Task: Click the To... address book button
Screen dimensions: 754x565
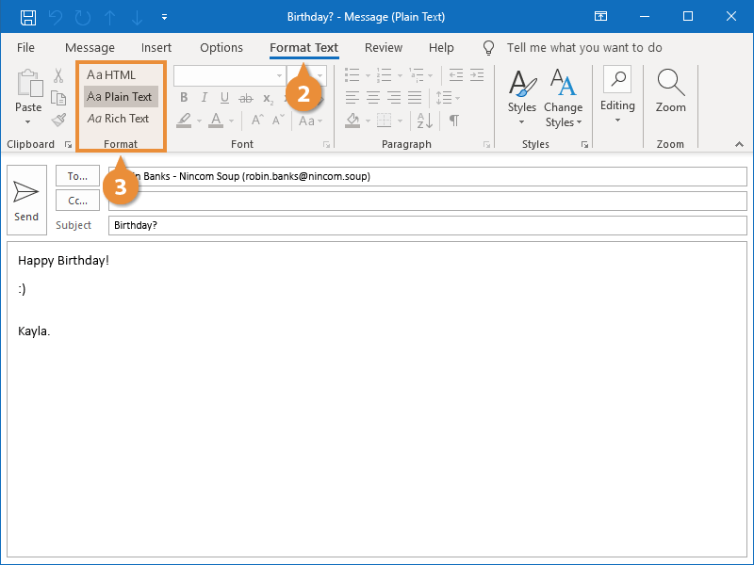Action: click(x=77, y=176)
